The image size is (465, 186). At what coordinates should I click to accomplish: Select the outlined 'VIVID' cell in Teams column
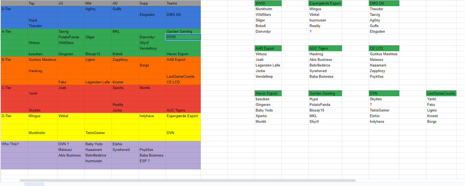(x=183, y=37)
